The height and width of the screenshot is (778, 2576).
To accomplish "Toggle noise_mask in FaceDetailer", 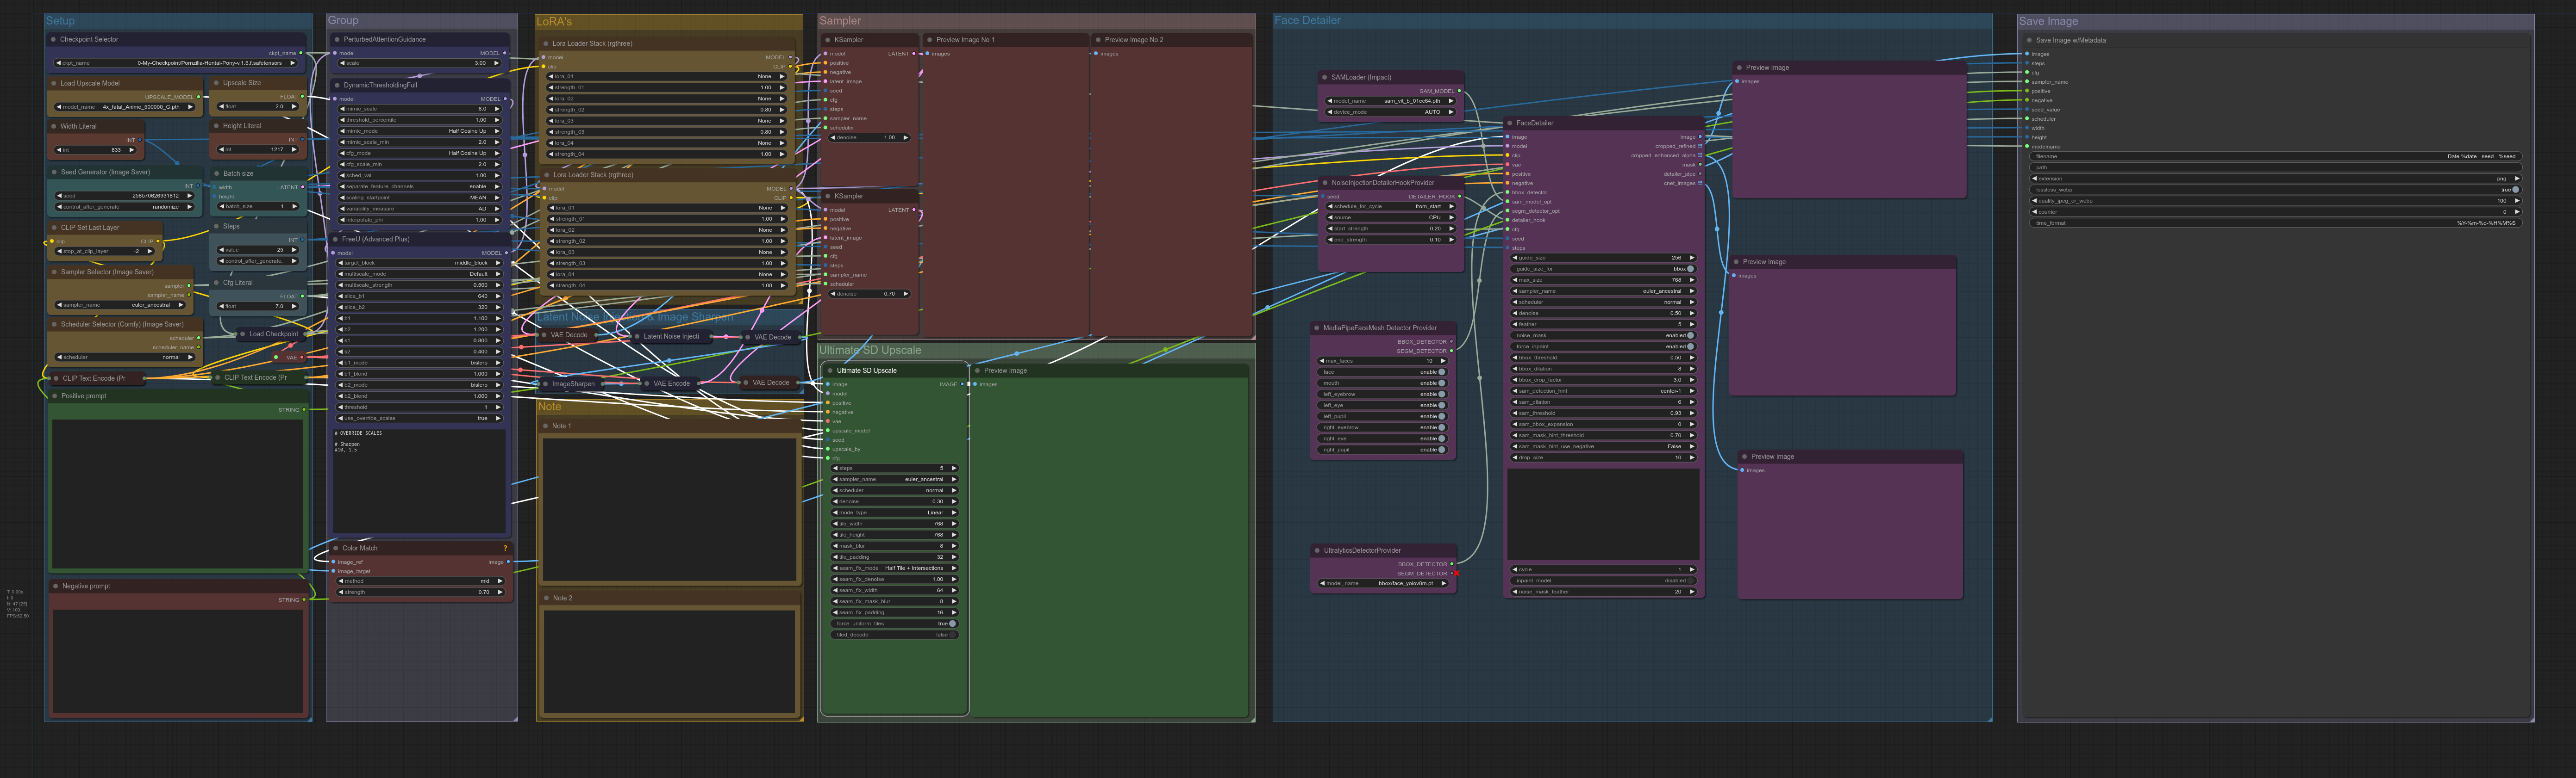I will coord(1602,335).
